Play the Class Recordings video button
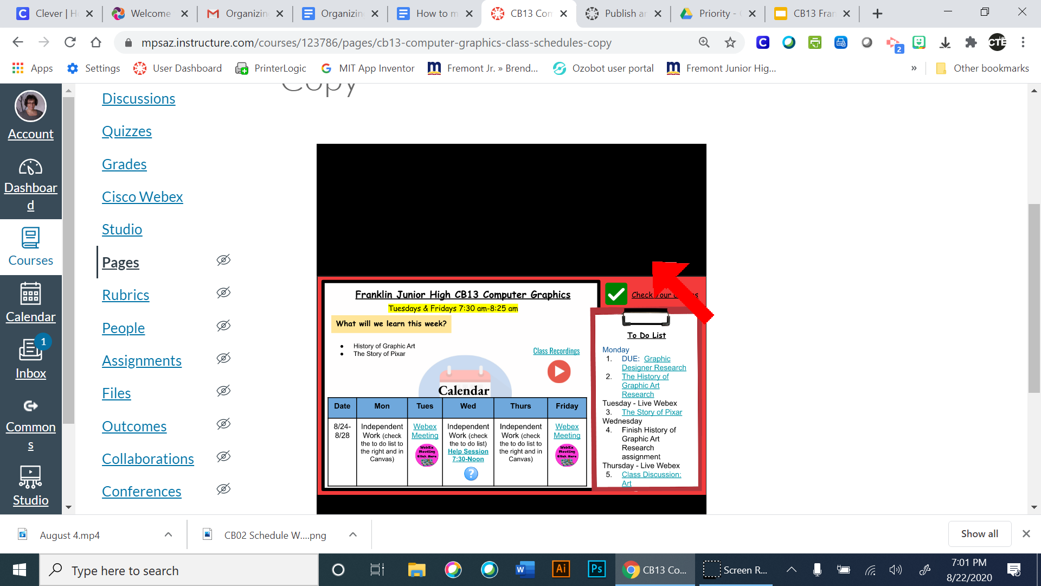Screen dimensions: 1041x586 (558, 372)
